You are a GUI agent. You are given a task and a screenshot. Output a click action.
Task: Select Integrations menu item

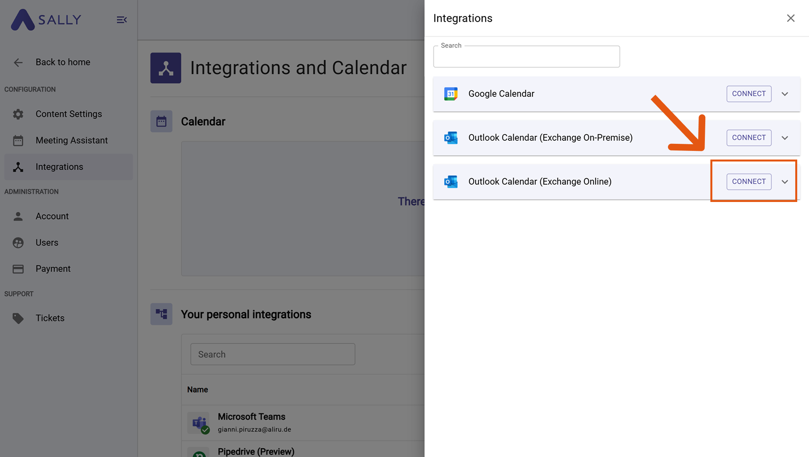point(69,167)
